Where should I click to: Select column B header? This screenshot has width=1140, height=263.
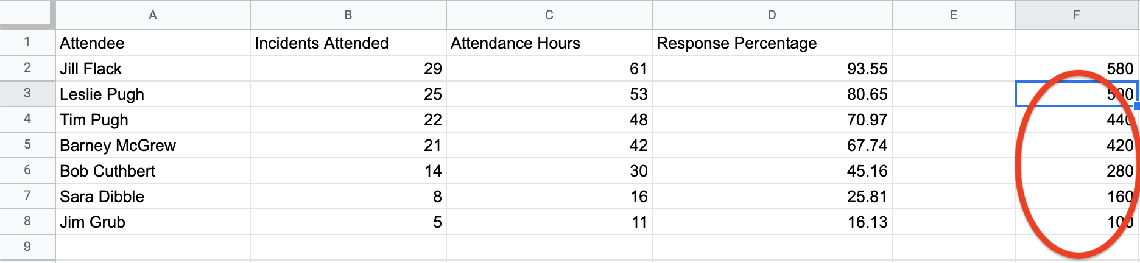click(x=348, y=15)
